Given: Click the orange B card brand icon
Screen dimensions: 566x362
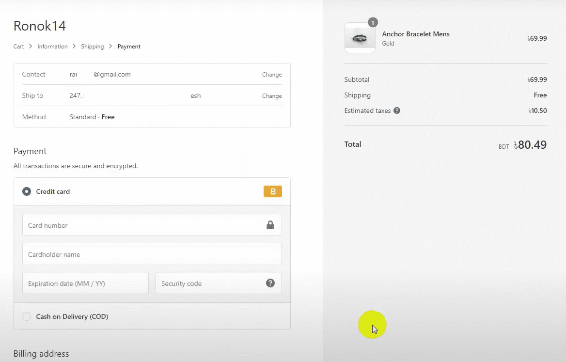Looking at the screenshot, I should [273, 191].
